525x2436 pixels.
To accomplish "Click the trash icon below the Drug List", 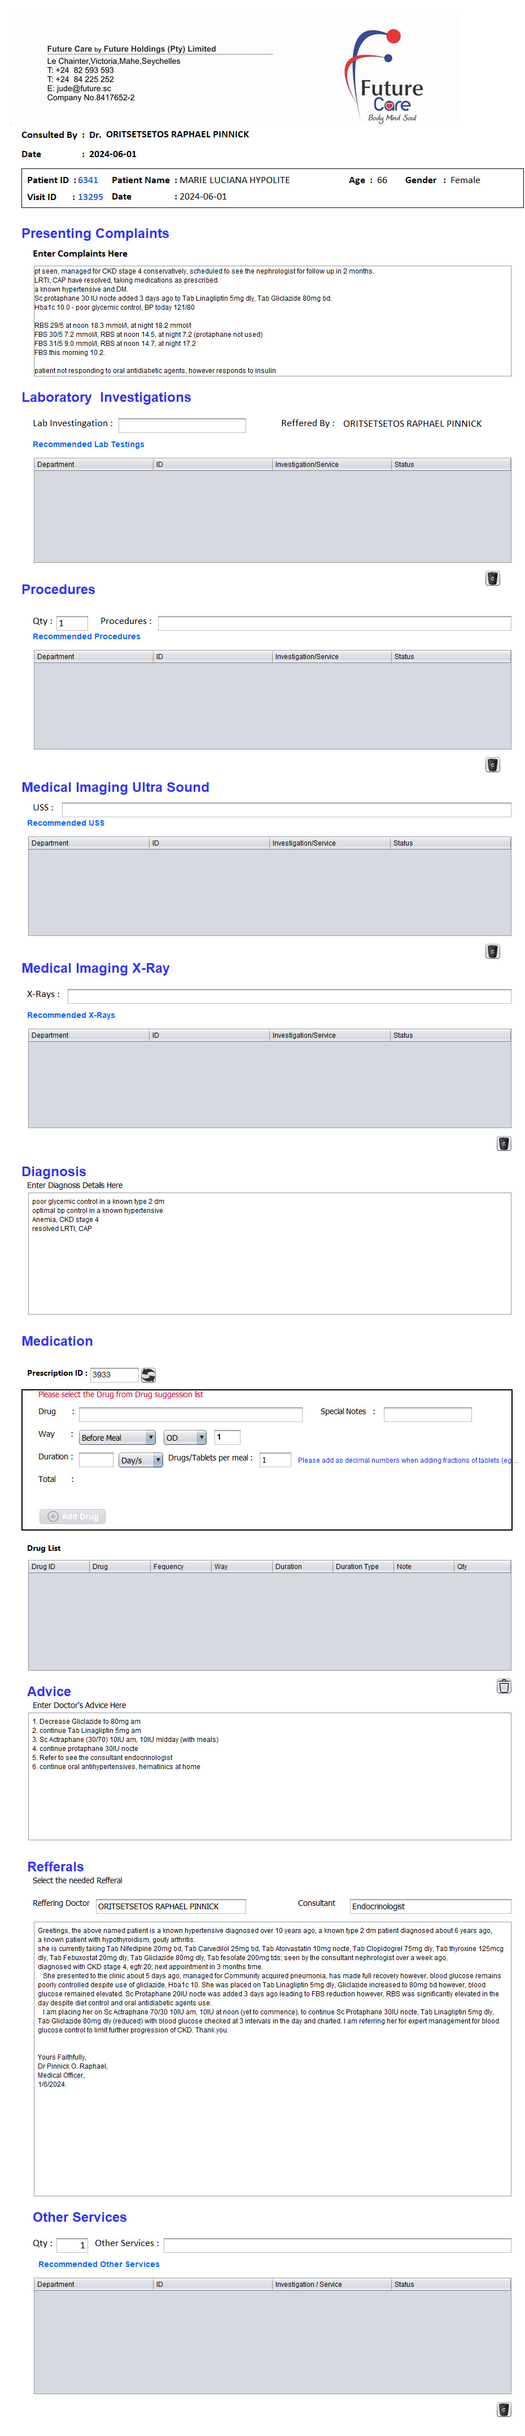I will 504,1686.
